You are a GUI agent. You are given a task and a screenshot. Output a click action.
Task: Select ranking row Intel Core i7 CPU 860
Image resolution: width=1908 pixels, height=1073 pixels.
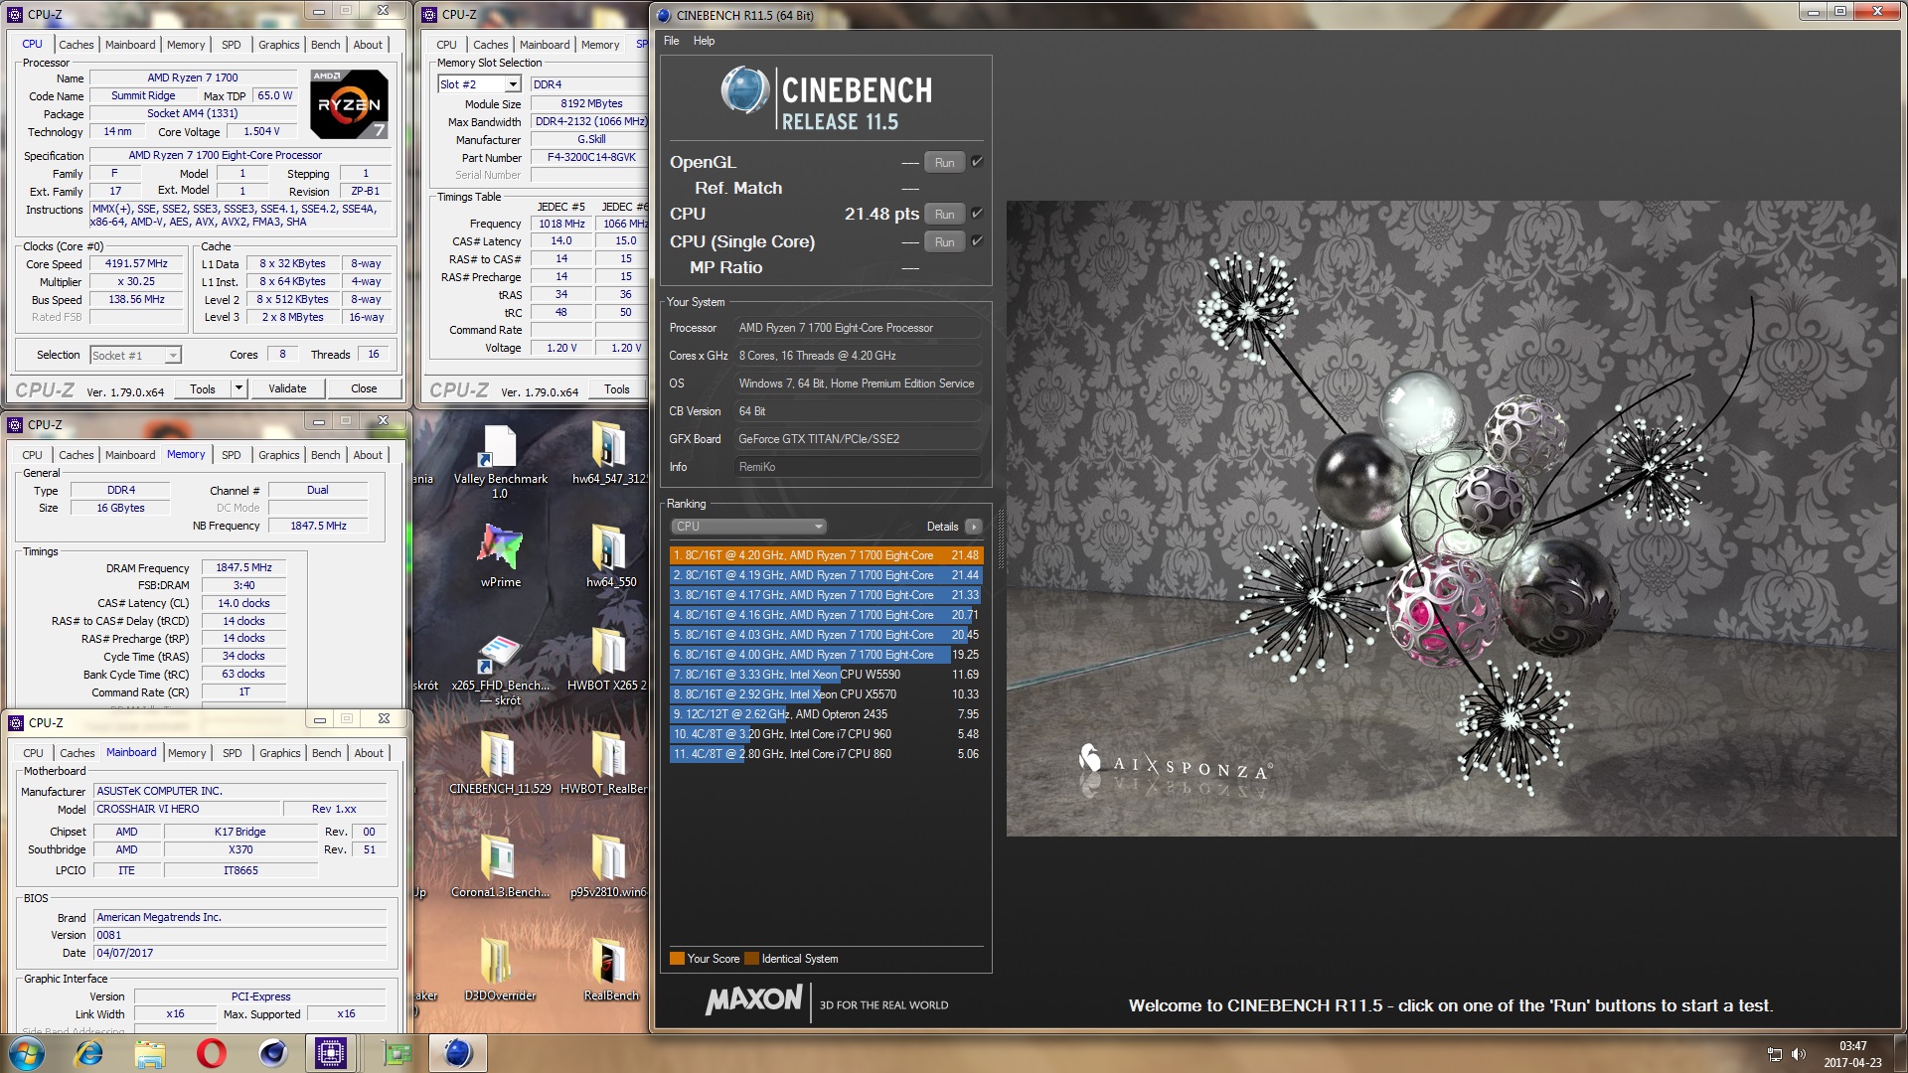827,754
